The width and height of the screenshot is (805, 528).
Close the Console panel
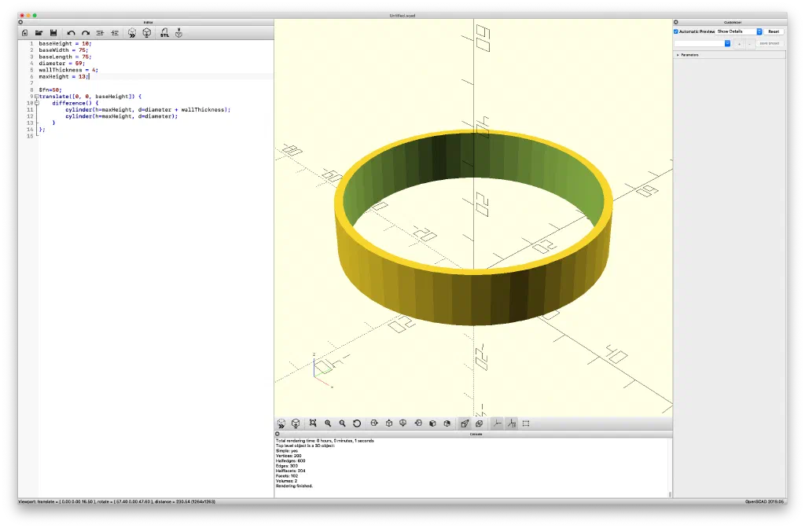coord(278,434)
